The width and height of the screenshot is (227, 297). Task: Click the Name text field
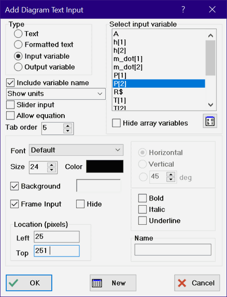[x=173, y=250]
